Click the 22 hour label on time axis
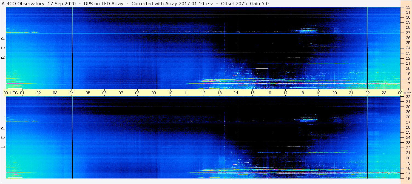The width and height of the screenshot is (412, 184). click(x=367, y=93)
